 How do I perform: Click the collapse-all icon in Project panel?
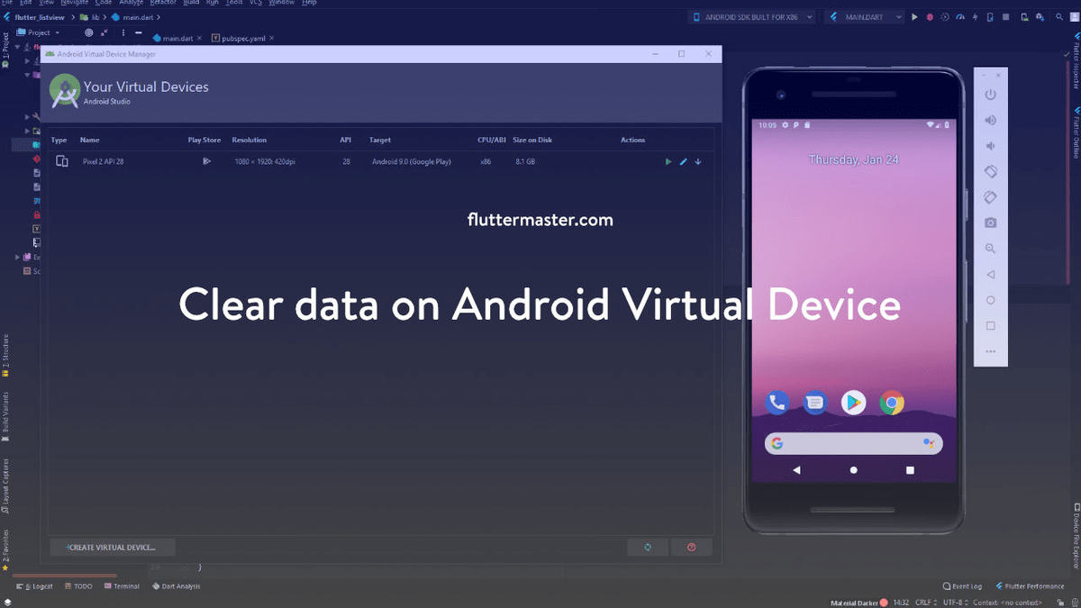click(x=104, y=32)
